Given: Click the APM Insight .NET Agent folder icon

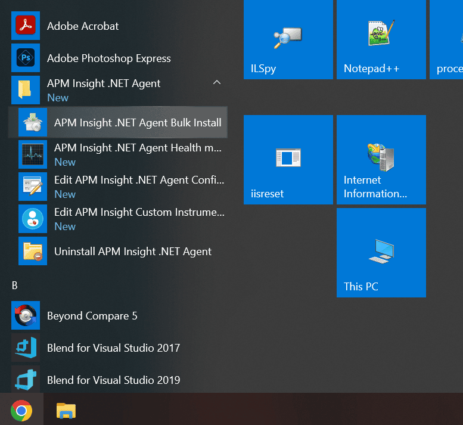Looking at the screenshot, I should [x=26, y=90].
